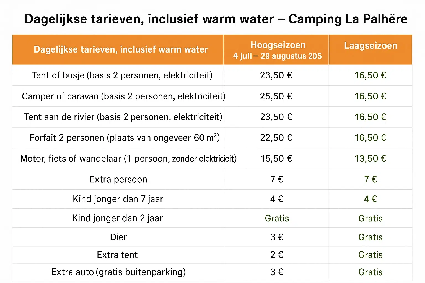
Task: Select the 15,50 € price cell
Action: point(276,159)
